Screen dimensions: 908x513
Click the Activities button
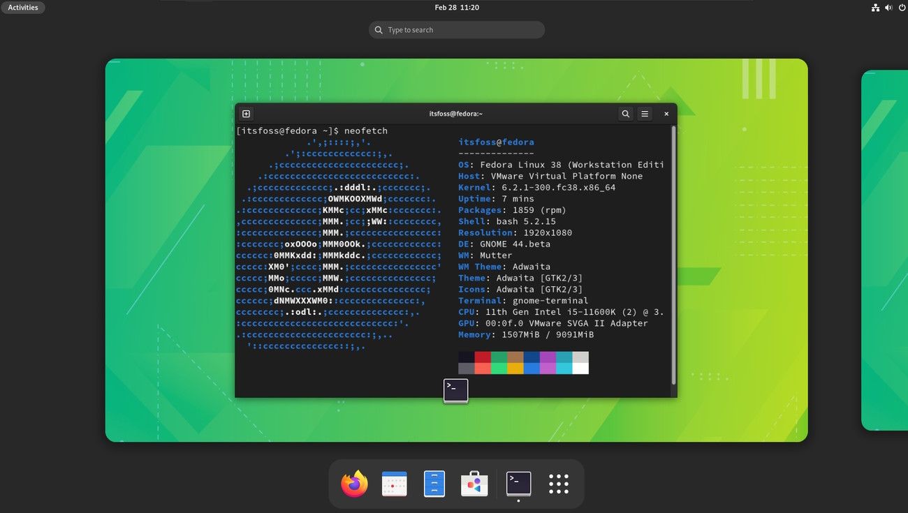tap(23, 7)
